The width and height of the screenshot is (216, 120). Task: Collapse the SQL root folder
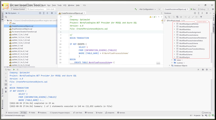[x=5, y=20]
